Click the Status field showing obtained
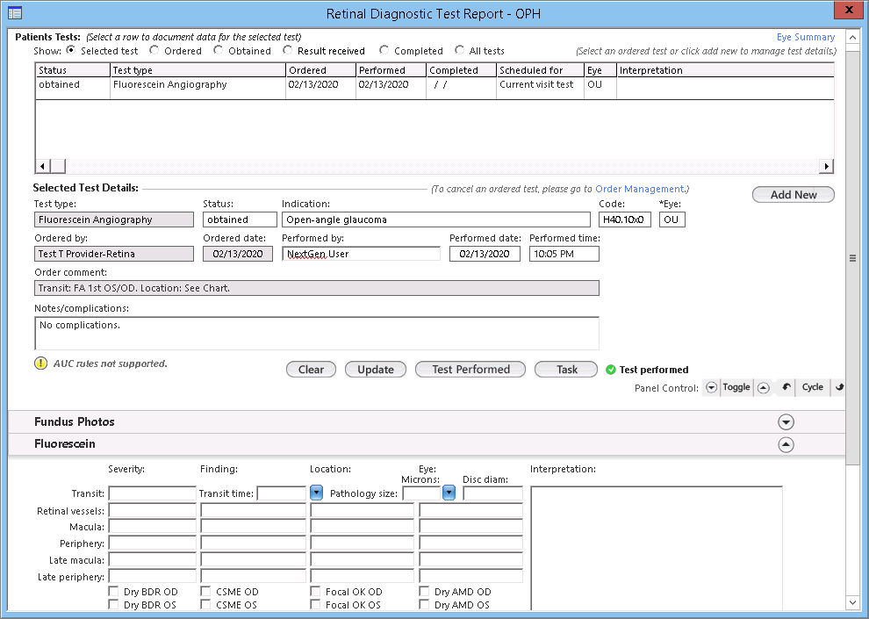The image size is (869, 619). click(240, 220)
